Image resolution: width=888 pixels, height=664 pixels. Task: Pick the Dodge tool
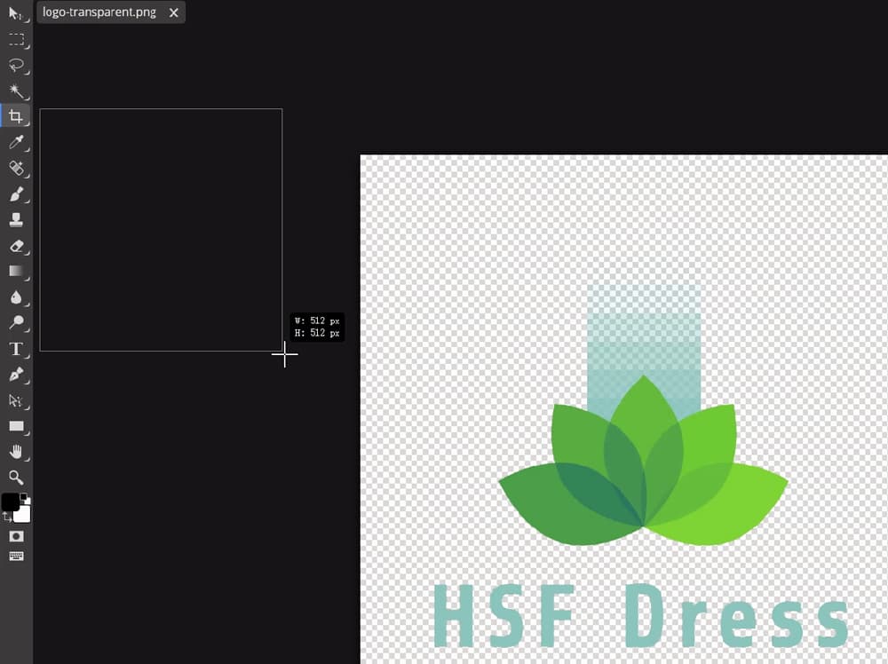pyautogui.click(x=16, y=322)
